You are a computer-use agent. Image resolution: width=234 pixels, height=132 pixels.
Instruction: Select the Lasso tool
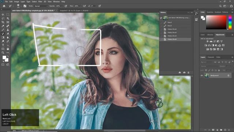click(3, 18)
